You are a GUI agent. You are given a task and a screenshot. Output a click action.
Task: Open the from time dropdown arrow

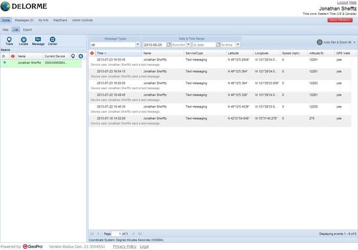pyautogui.click(x=189, y=44)
